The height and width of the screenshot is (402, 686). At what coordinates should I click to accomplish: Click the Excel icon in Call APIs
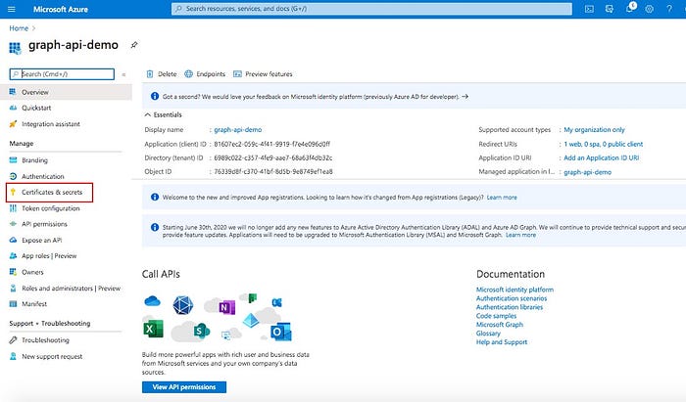tap(153, 329)
